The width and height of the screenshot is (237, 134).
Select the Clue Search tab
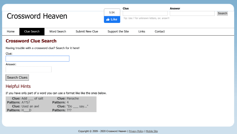point(32,31)
